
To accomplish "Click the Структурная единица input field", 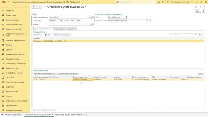I will tap(68, 17).
